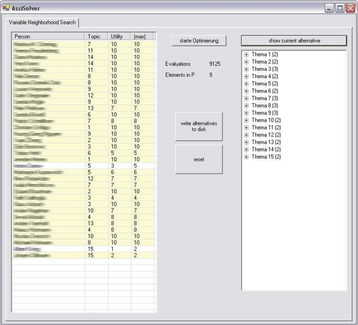358x325 pixels.
Task: Click write alternatives to disk button
Action: [199, 126]
